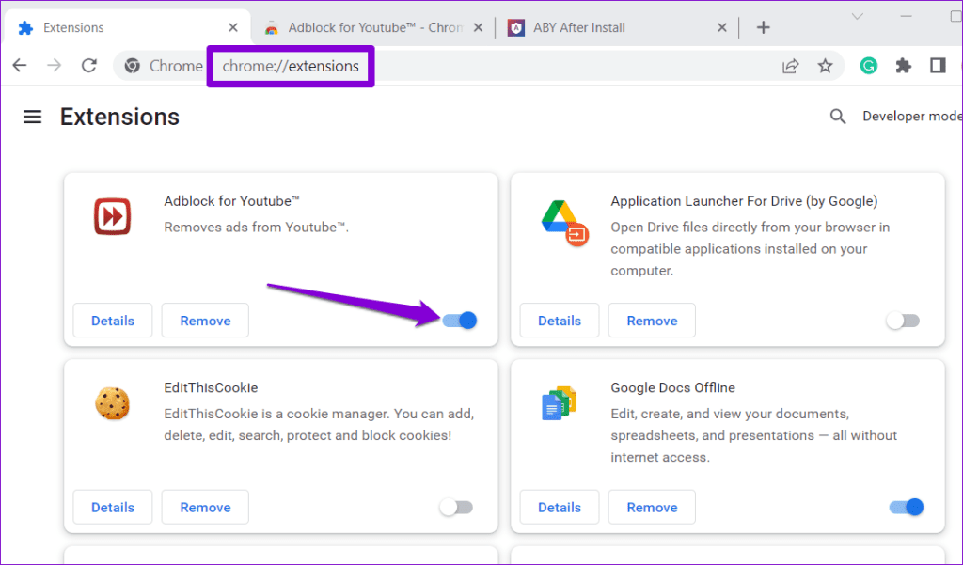Viewport: 963px width, 565px height.
Task: Enable Application Launcher For Drive toggle
Action: point(903,321)
